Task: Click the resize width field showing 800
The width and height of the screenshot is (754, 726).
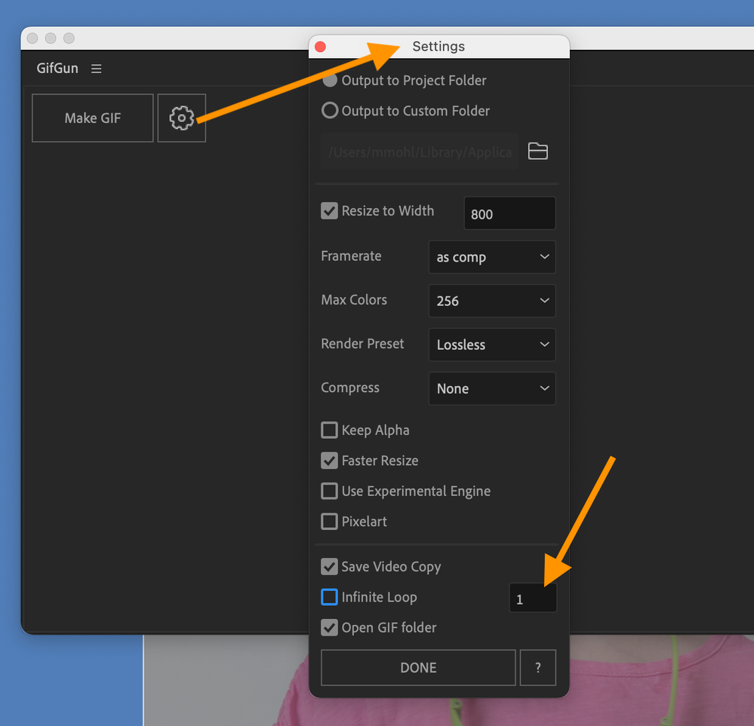Action: tap(509, 213)
